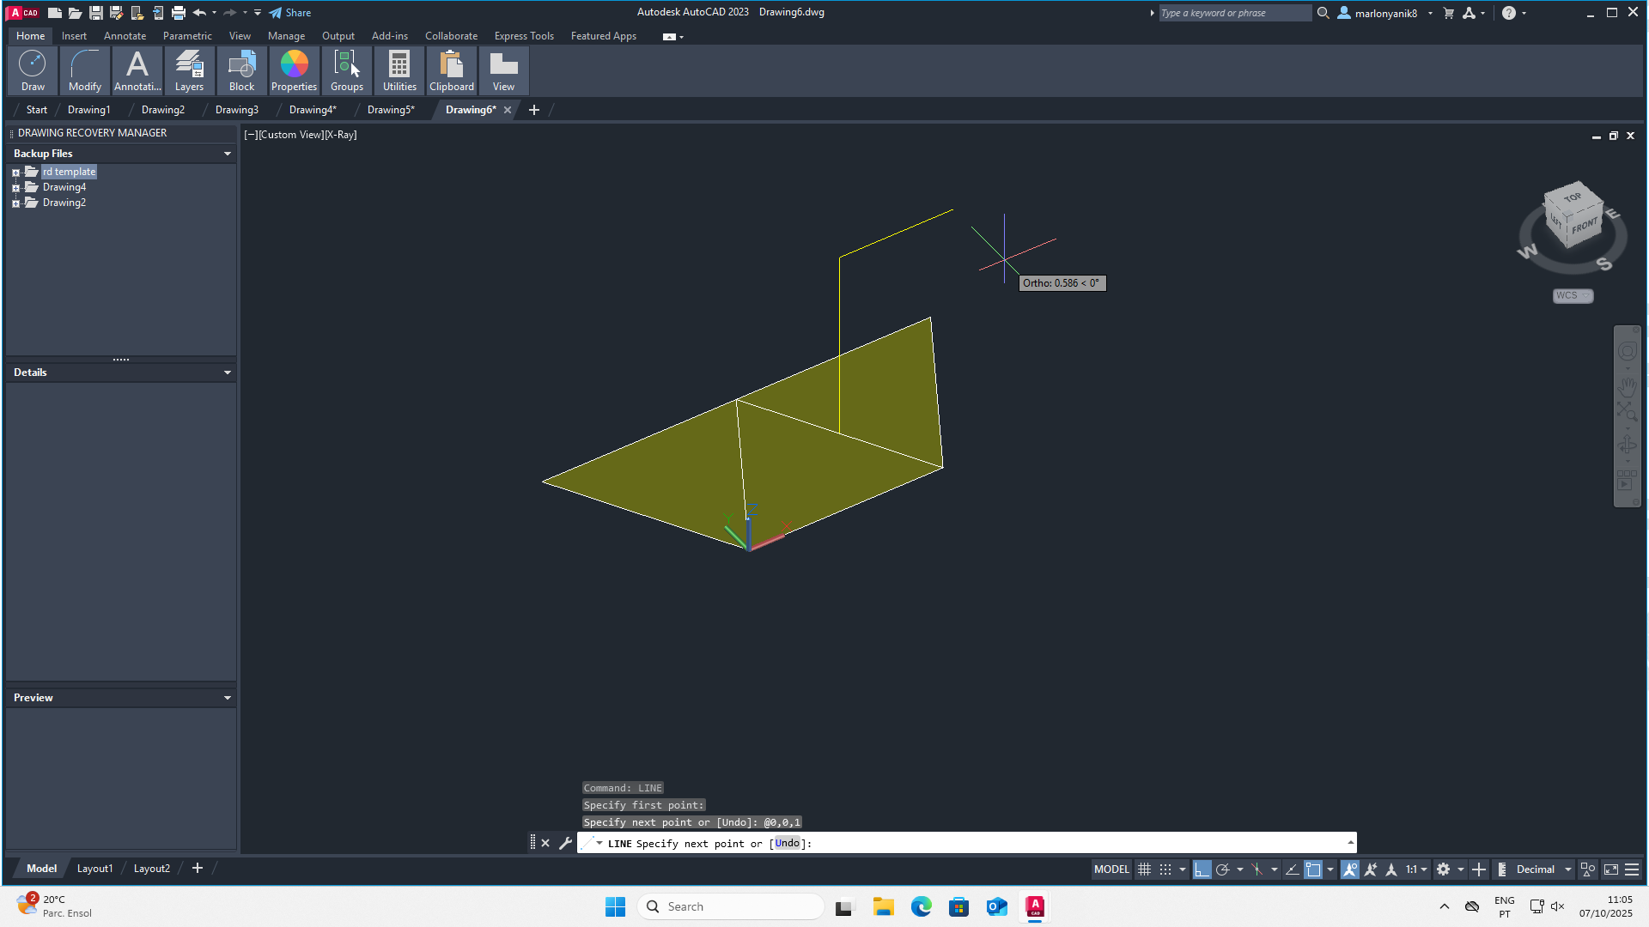Viewport: 1649px width, 927px height.
Task: Open the Properties color wheel panel
Action: click(294, 70)
